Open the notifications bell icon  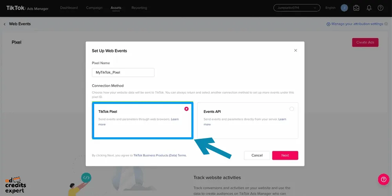369,8
